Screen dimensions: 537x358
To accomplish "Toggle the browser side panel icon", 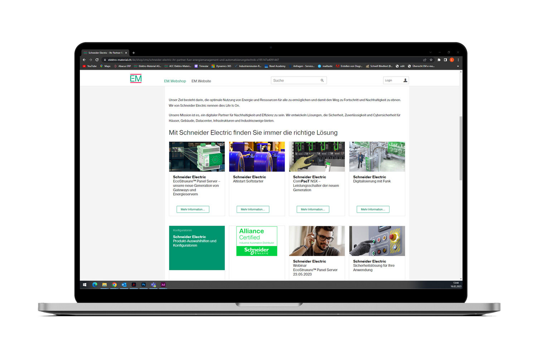I will coord(445,60).
